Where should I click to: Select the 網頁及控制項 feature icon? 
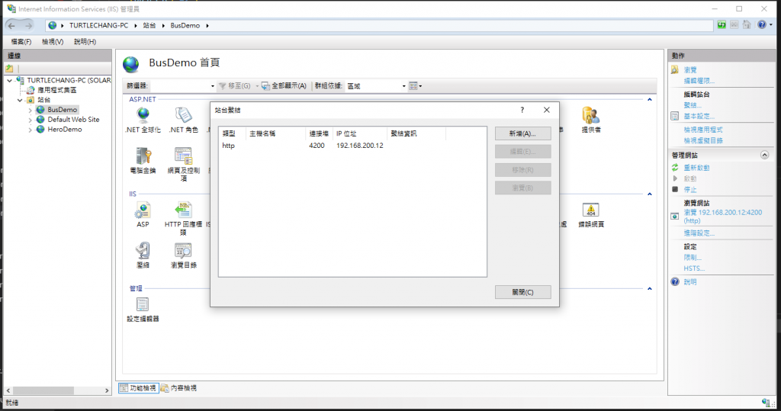click(x=183, y=164)
